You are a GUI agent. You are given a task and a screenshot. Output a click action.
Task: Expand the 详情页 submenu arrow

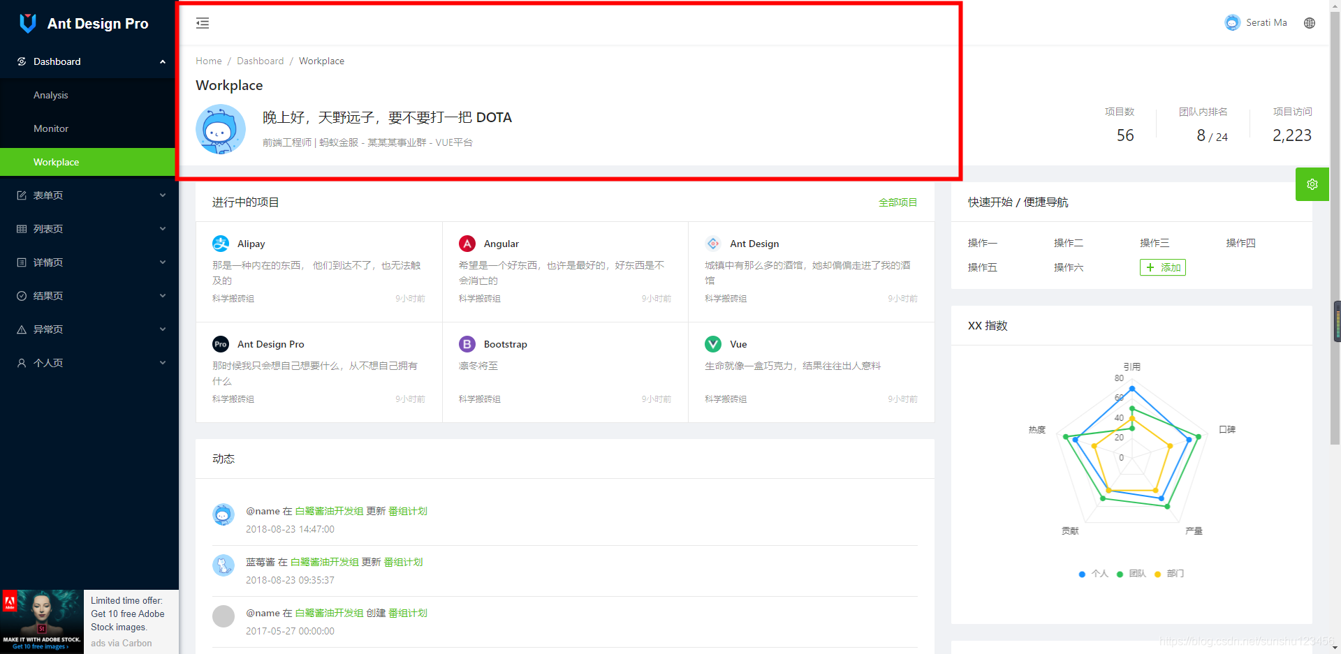[x=163, y=262]
